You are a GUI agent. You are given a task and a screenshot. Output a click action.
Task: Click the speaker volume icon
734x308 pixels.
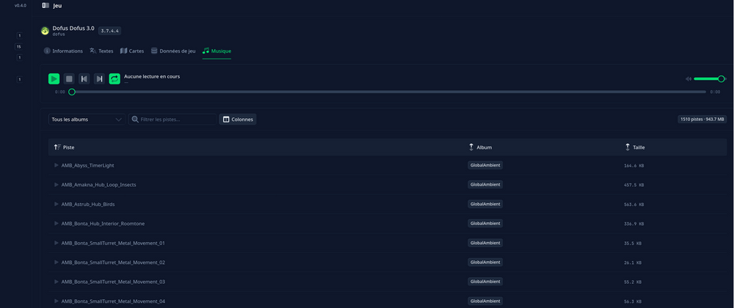(688, 79)
